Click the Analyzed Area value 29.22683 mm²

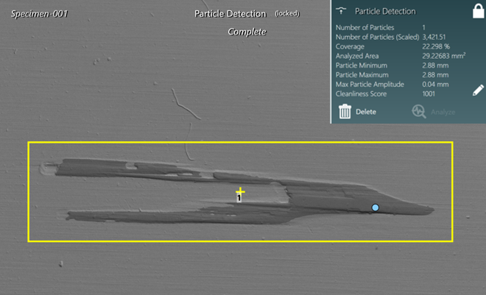coord(444,56)
